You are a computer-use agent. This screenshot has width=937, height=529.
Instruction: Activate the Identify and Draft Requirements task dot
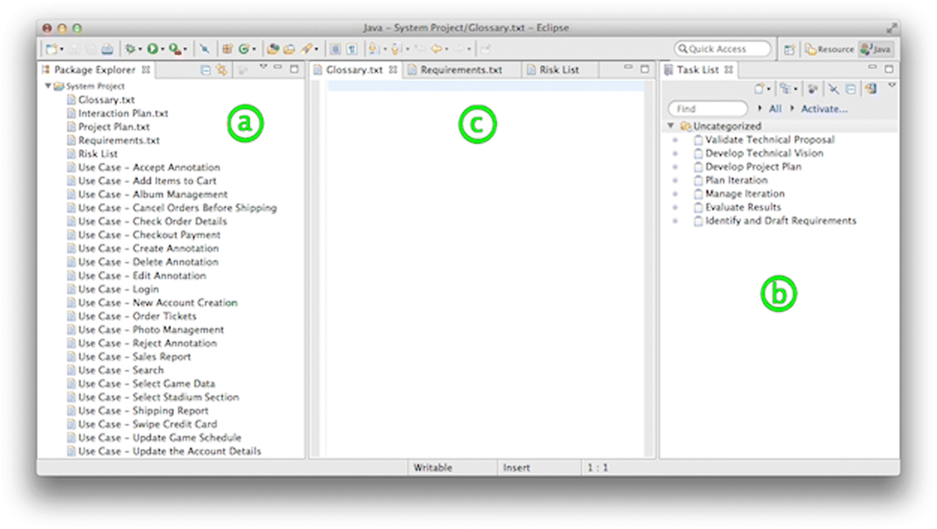tap(675, 221)
